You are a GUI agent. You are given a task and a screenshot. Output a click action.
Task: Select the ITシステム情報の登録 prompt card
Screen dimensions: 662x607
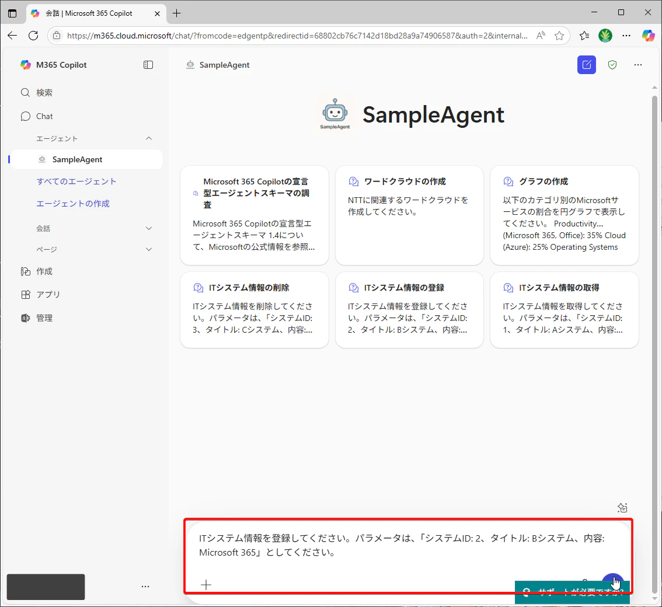click(x=409, y=310)
